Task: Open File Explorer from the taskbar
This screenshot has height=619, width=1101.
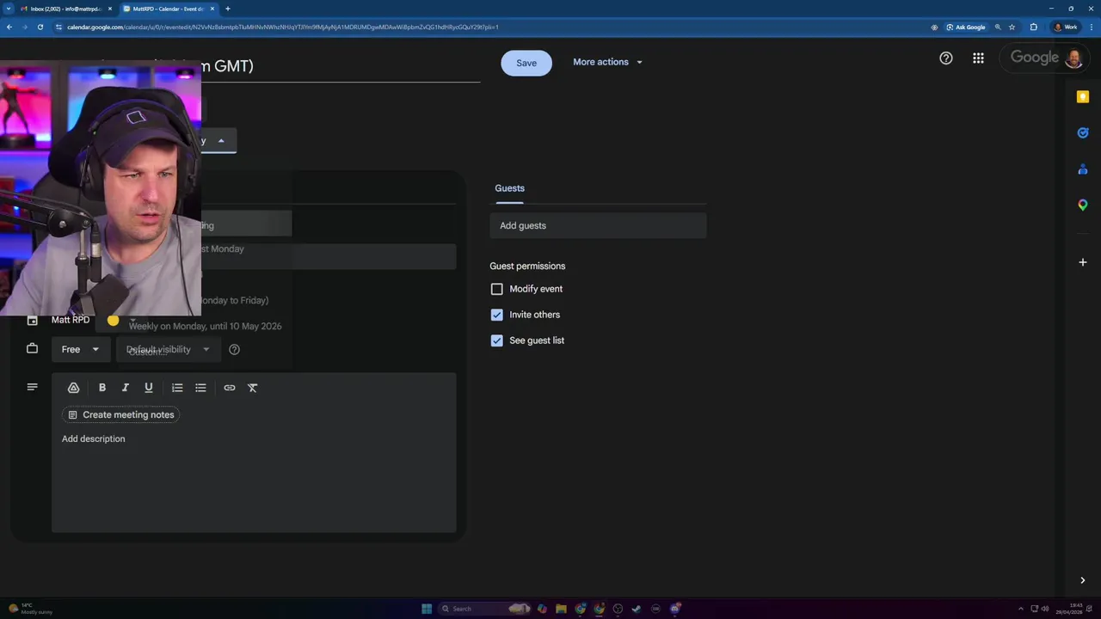Action: pos(561,609)
